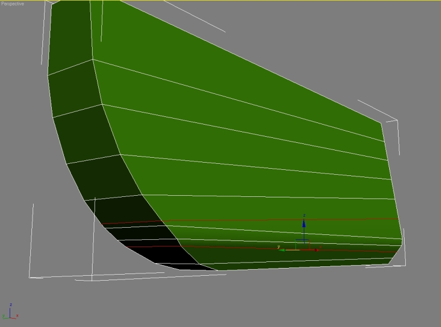Open the Perspective viewport label menu
The image size is (441, 327).
coord(12,4)
